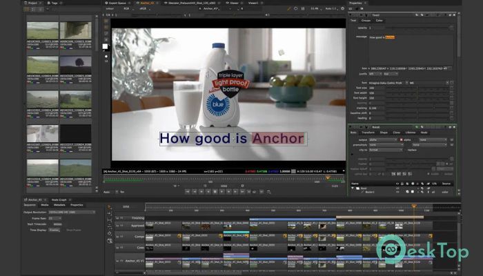
Task: Click the pause updates icon in viewer toolbar
Action: click(303, 8)
